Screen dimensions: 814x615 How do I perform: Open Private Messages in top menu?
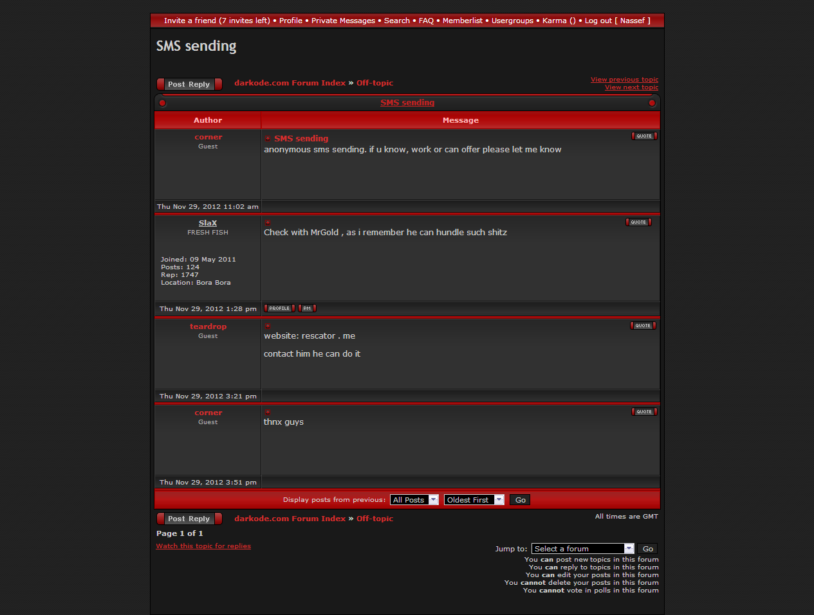point(343,21)
